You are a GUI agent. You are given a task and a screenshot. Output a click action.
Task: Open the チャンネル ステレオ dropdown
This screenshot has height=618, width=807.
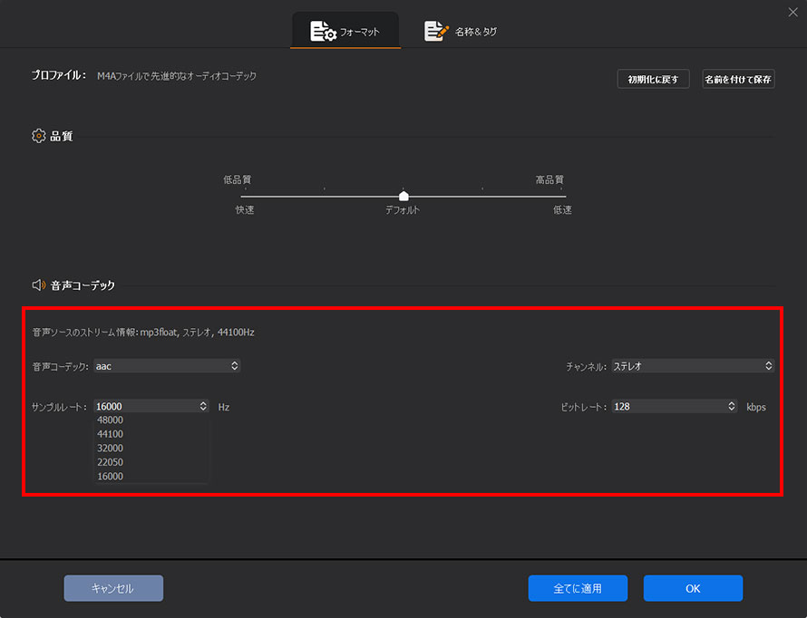(693, 366)
